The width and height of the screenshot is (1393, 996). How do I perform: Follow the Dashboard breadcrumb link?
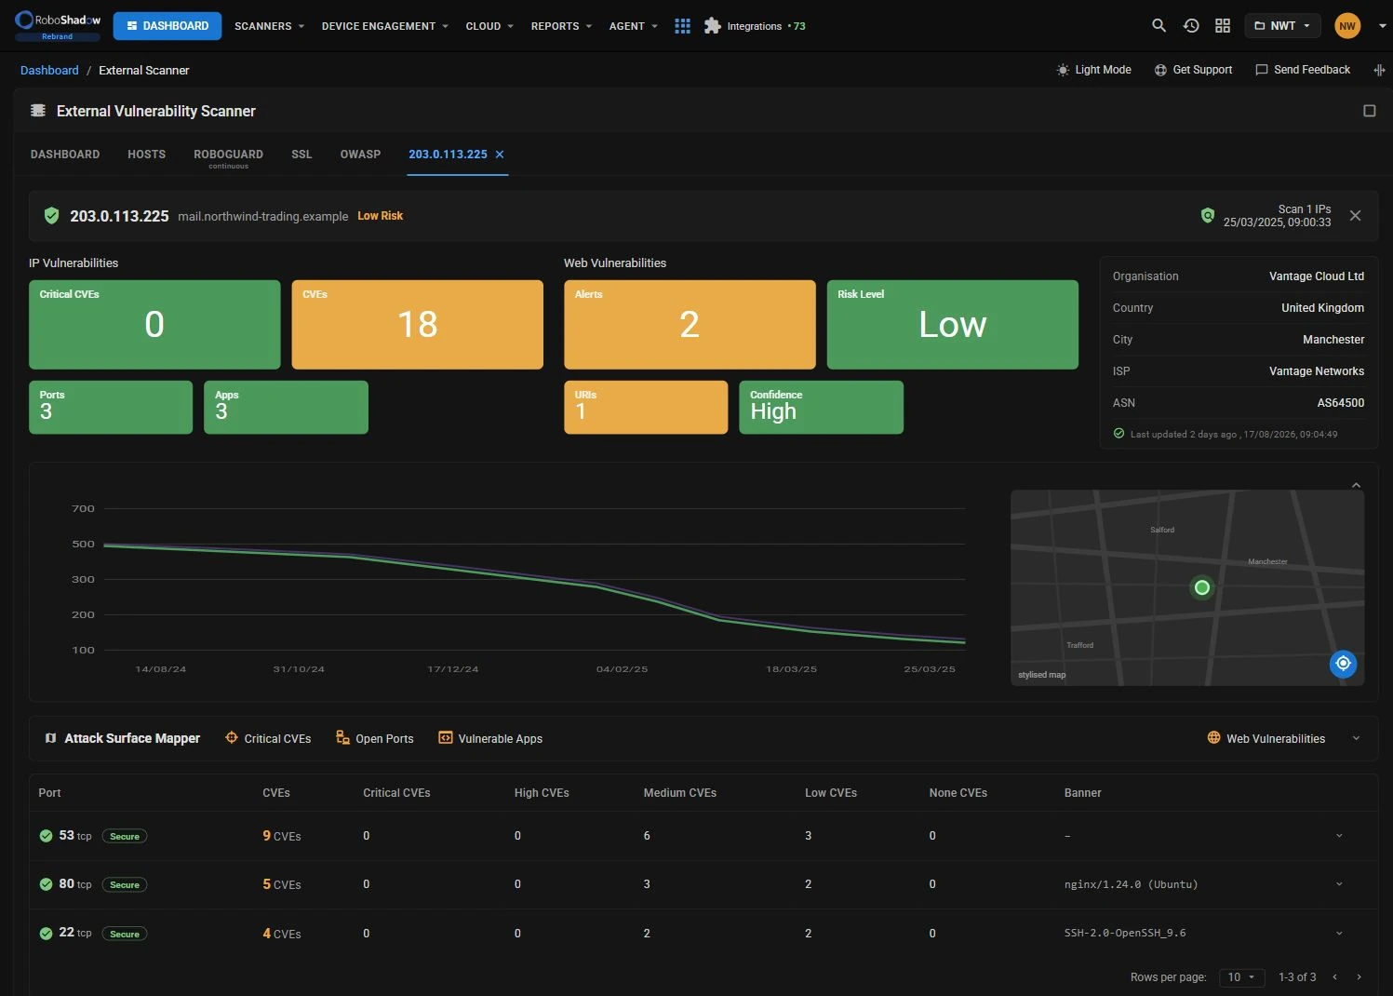point(49,71)
